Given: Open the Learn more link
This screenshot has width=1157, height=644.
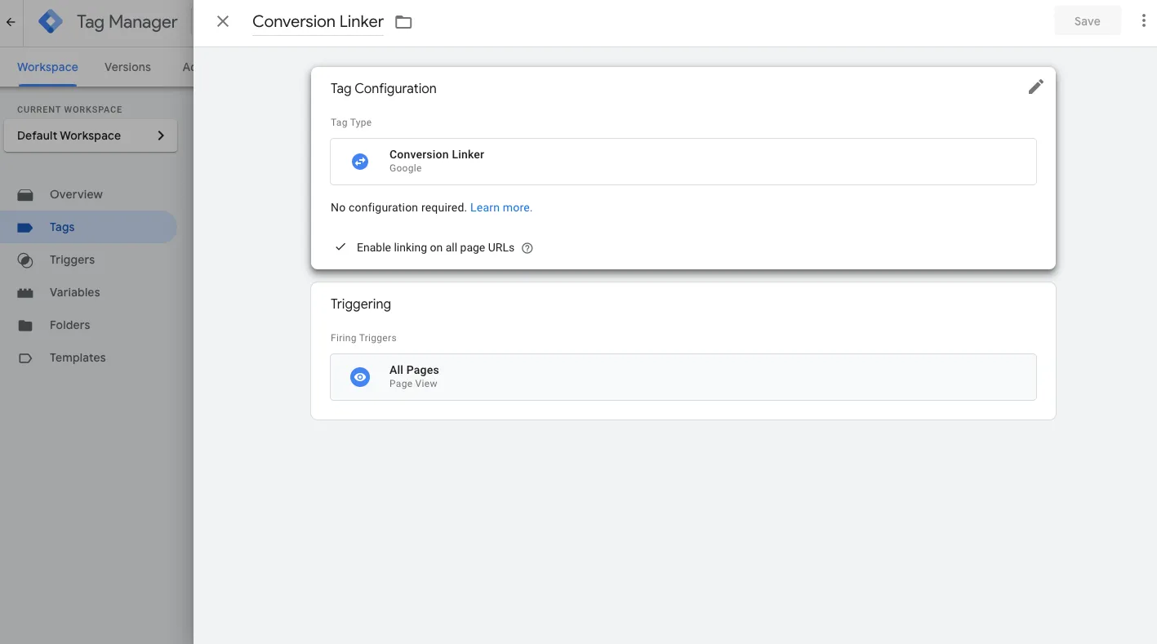Looking at the screenshot, I should pos(501,207).
